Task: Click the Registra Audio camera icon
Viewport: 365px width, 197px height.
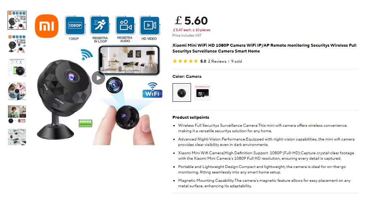Action: 125,25
